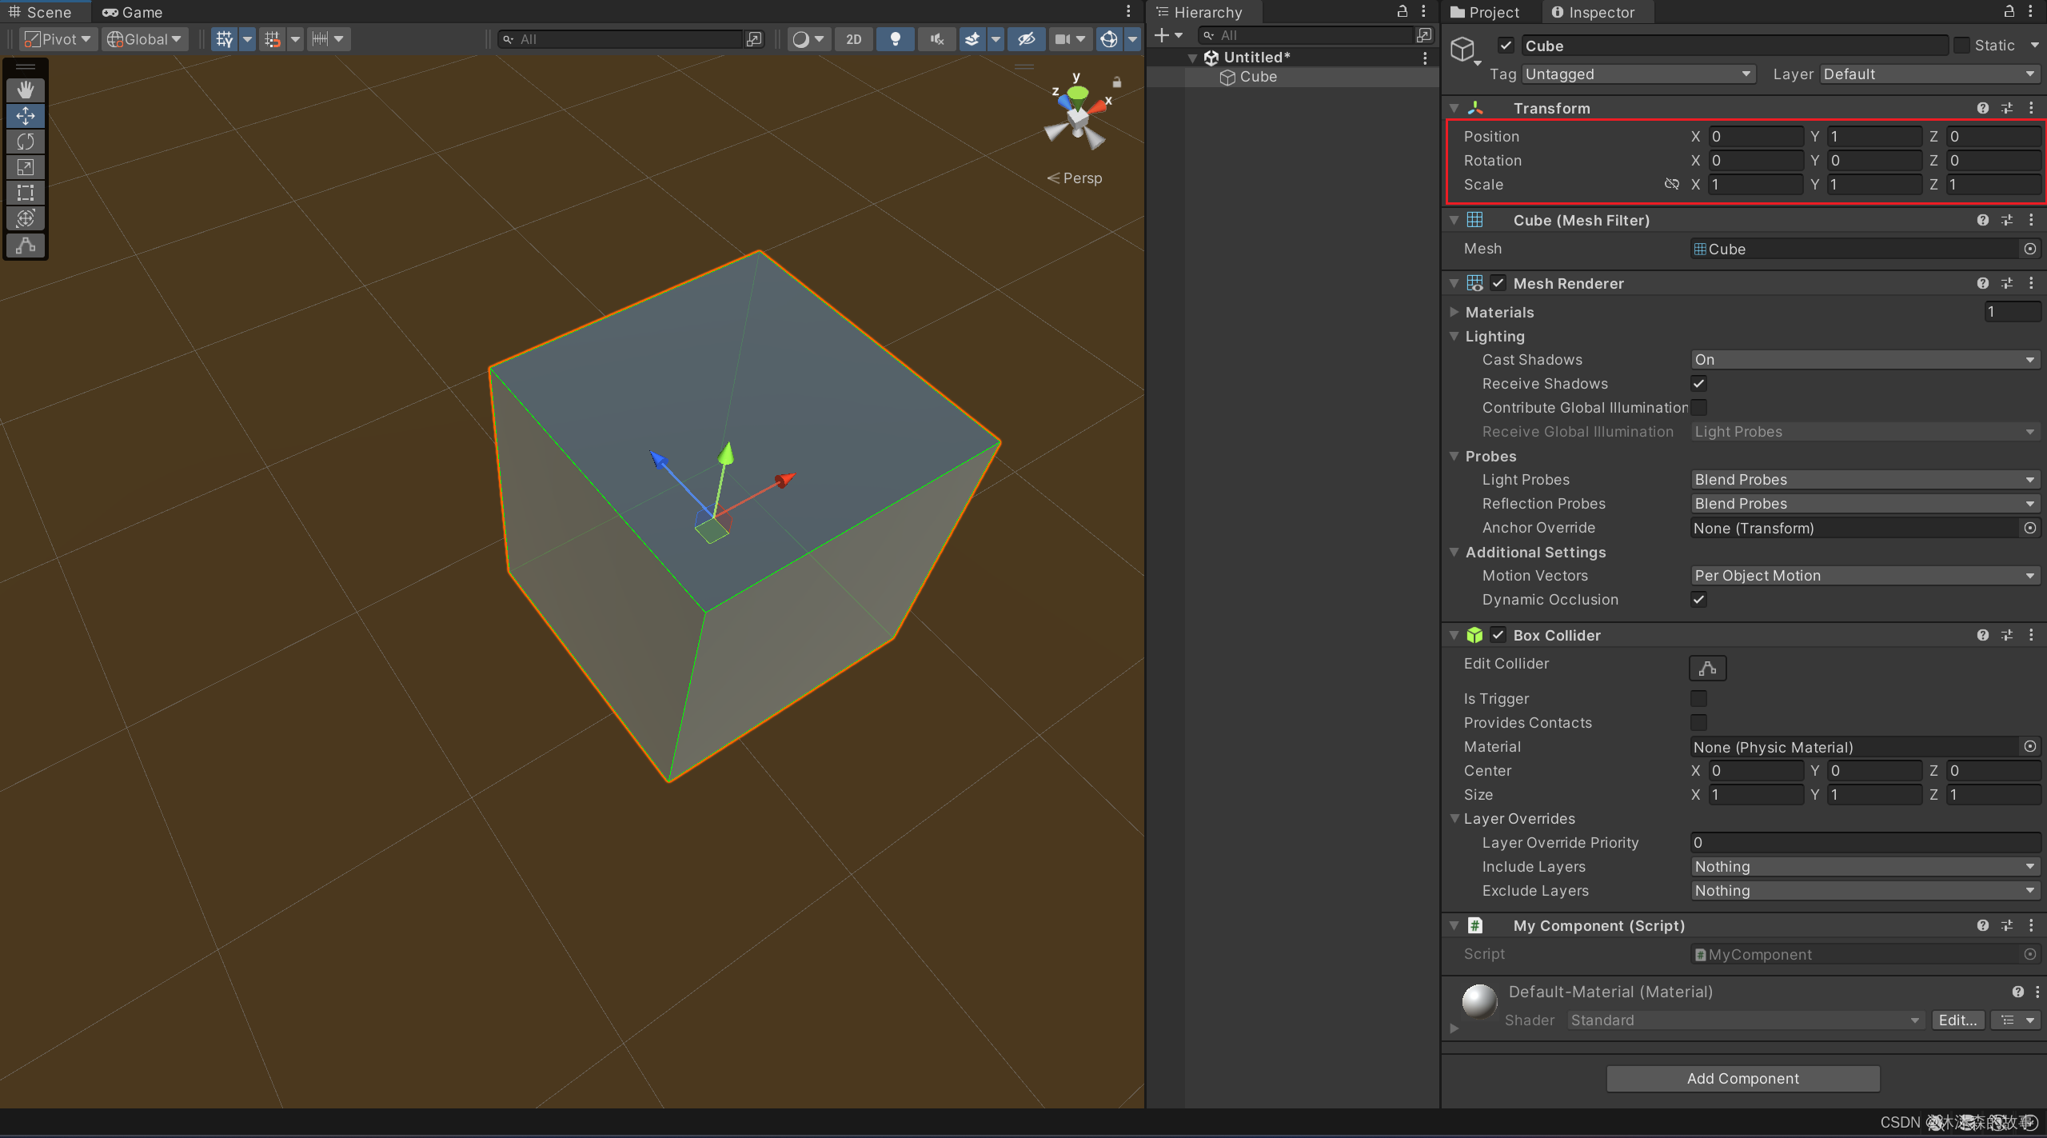Click Edit button on Default-Material
This screenshot has width=2047, height=1138.
(1956, 1019)
